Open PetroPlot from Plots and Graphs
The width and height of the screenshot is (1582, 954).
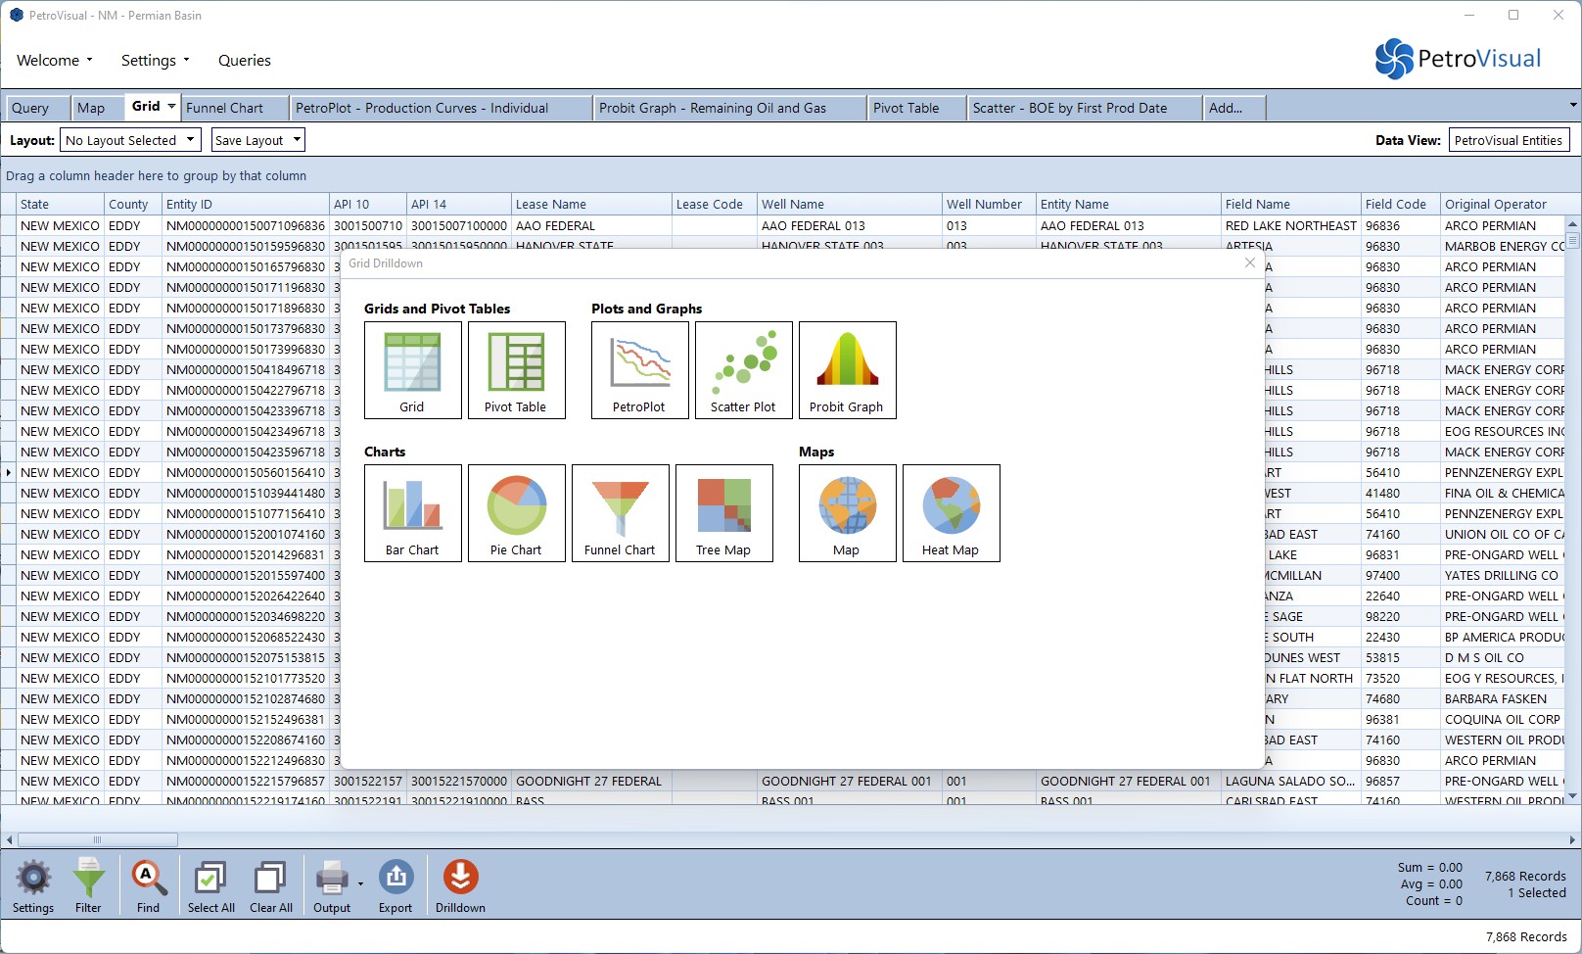[639, 370]
